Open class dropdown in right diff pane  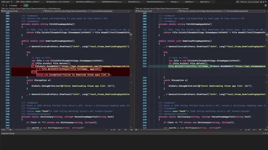[201, 11]
